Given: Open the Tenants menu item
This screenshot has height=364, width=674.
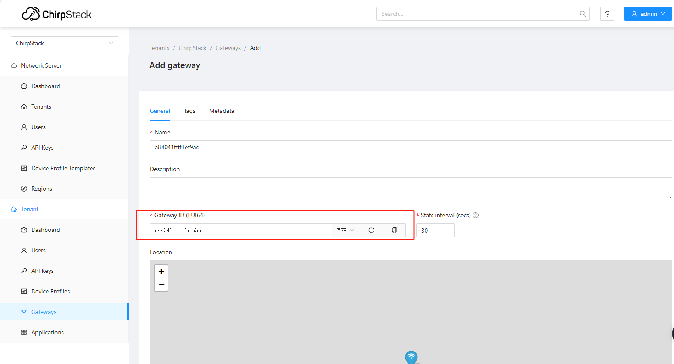Looking at the screenshot, I should (64, 107).
